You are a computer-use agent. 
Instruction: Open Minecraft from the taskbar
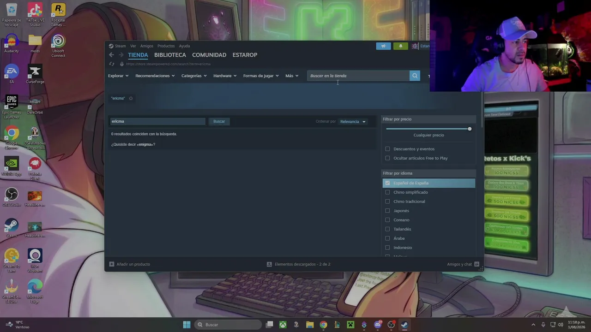coord(350,325)
